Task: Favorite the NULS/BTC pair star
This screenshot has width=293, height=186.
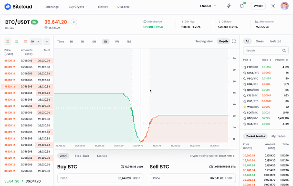Action: [245, 73]
